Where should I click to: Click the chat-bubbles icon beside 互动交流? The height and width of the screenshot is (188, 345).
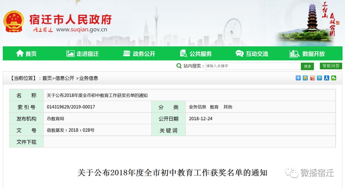(x=240, y=53)
